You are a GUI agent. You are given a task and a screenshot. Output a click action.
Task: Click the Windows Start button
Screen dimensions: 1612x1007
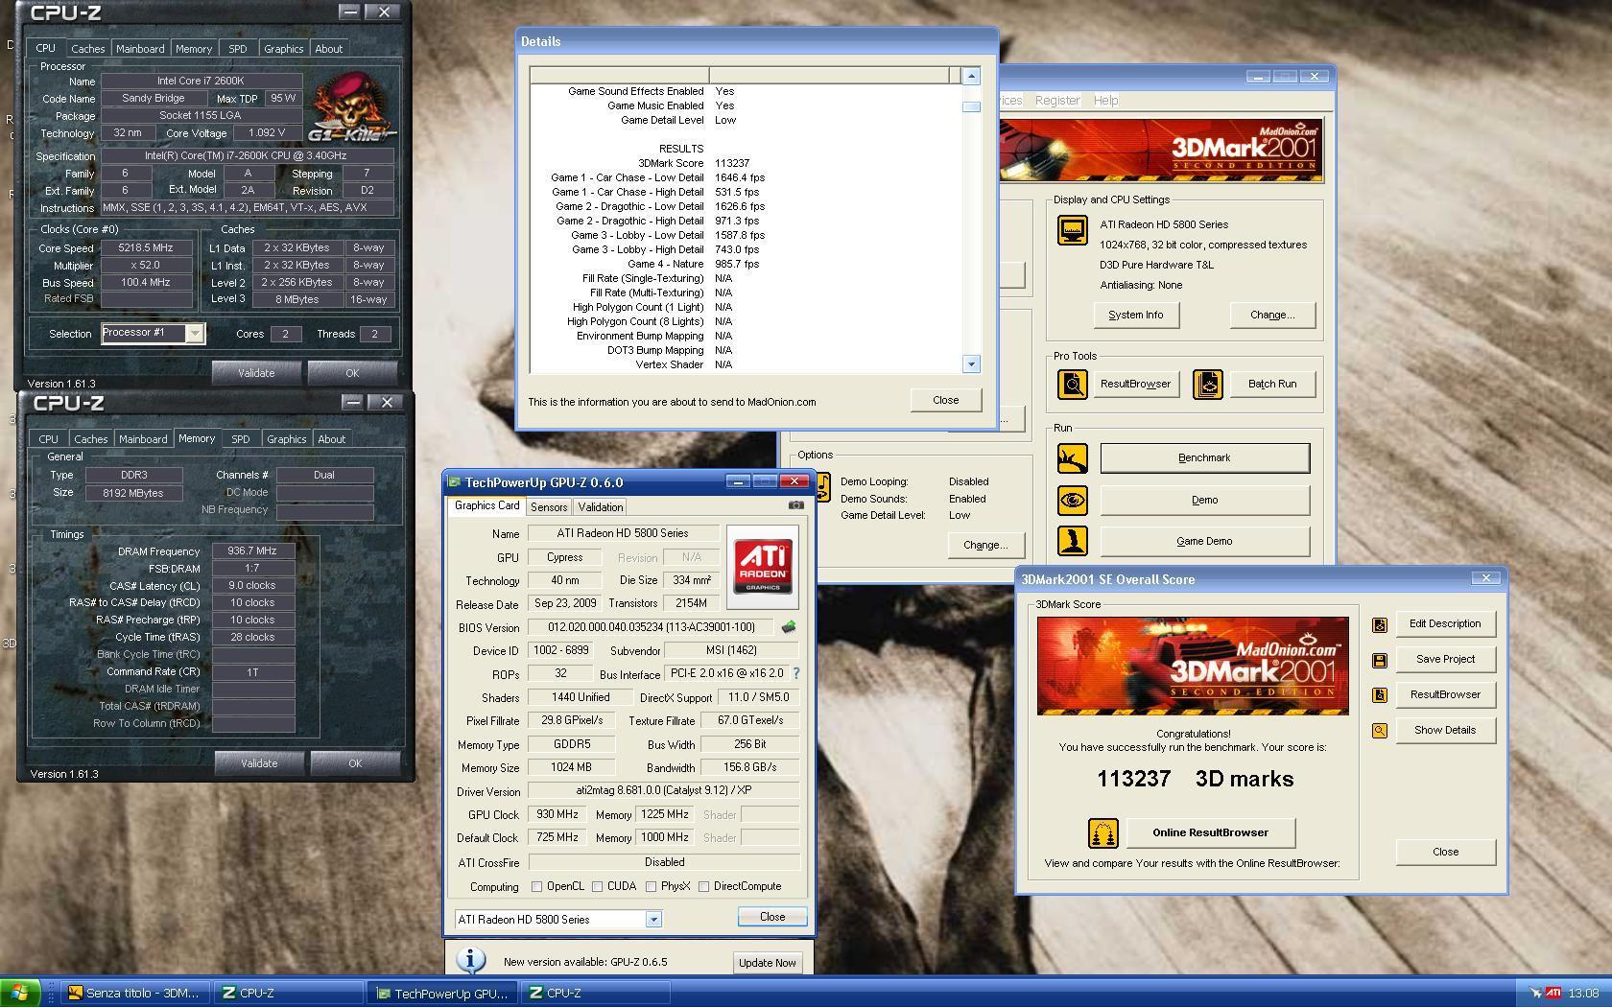click(19, 993)
